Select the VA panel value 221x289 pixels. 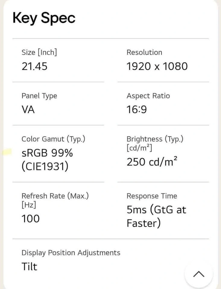pos(28,110)
